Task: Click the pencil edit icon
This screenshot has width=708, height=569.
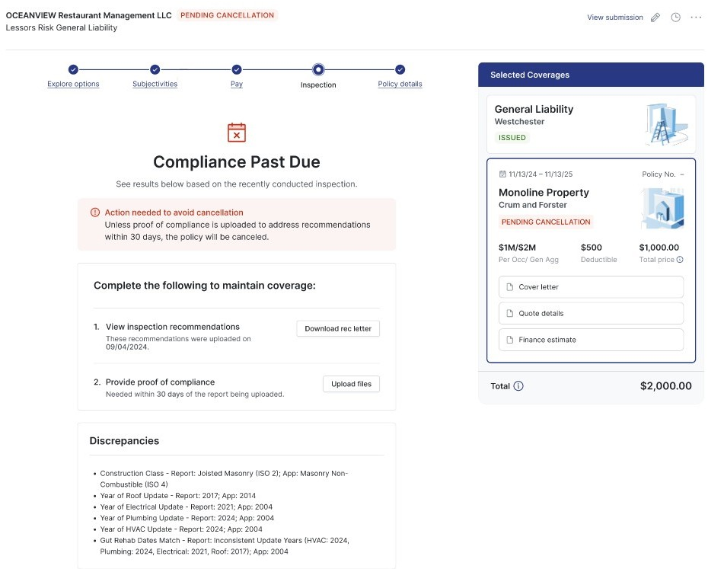Action: pyautogui.click(x=655, y=18)
